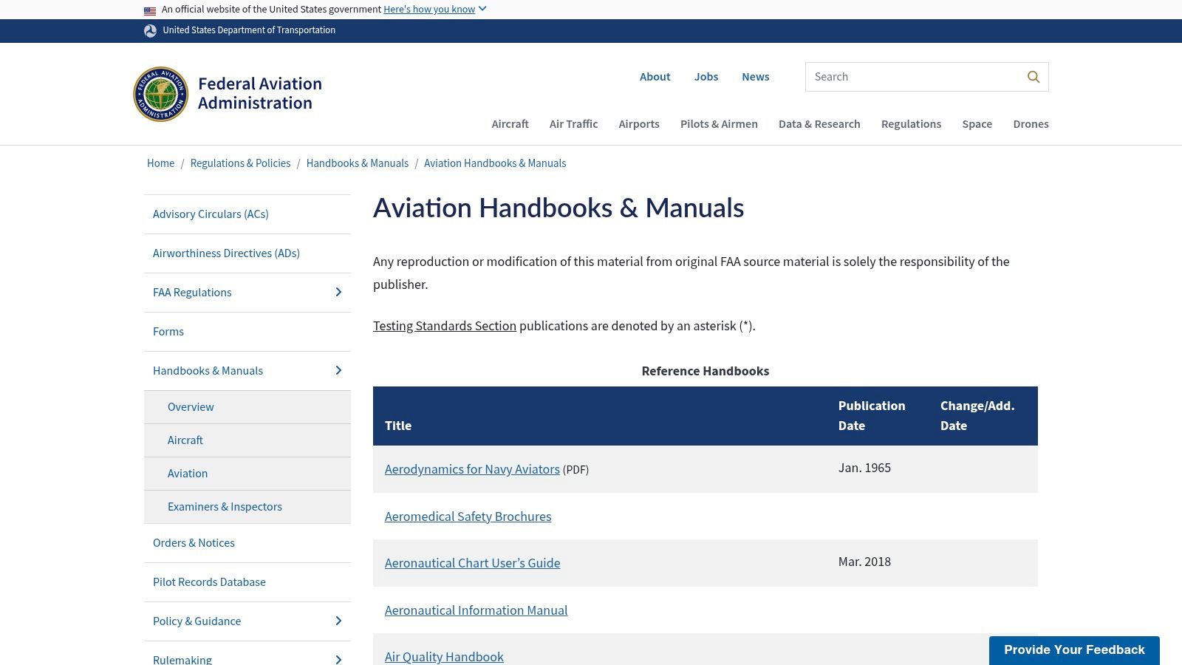Expand "Here's how you know" chevron
1182x665 pixels.
[x=482, y=9]
